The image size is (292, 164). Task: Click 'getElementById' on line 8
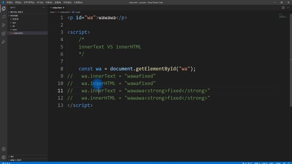[156, 69]
